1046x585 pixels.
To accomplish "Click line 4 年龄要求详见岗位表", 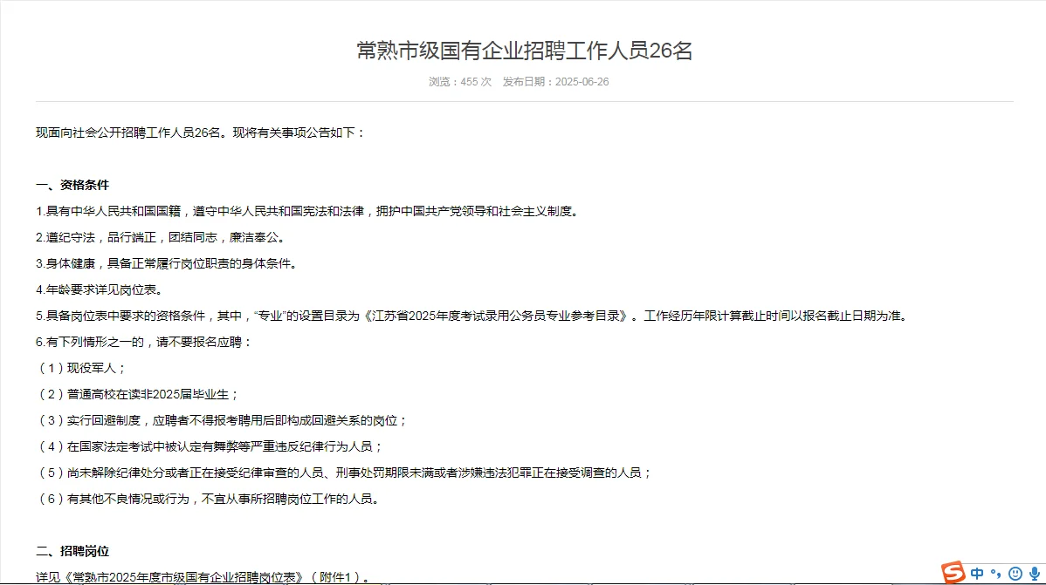I will pyautogui.click(x=100, y=289).
